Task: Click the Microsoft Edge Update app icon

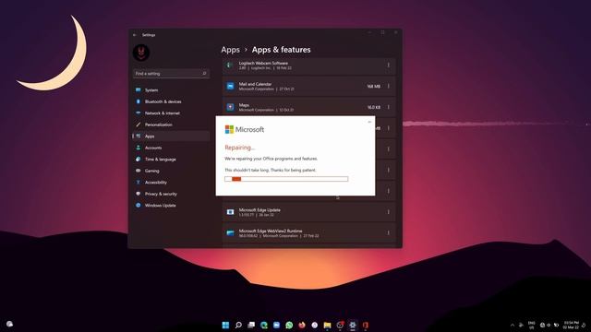Action: tap(230, 212)
